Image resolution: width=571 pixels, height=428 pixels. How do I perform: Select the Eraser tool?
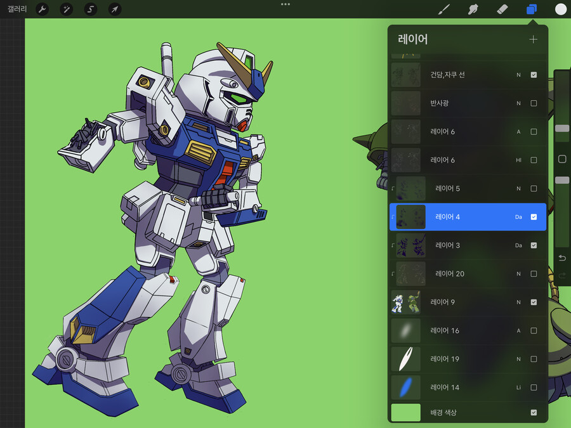pos(502,9)
